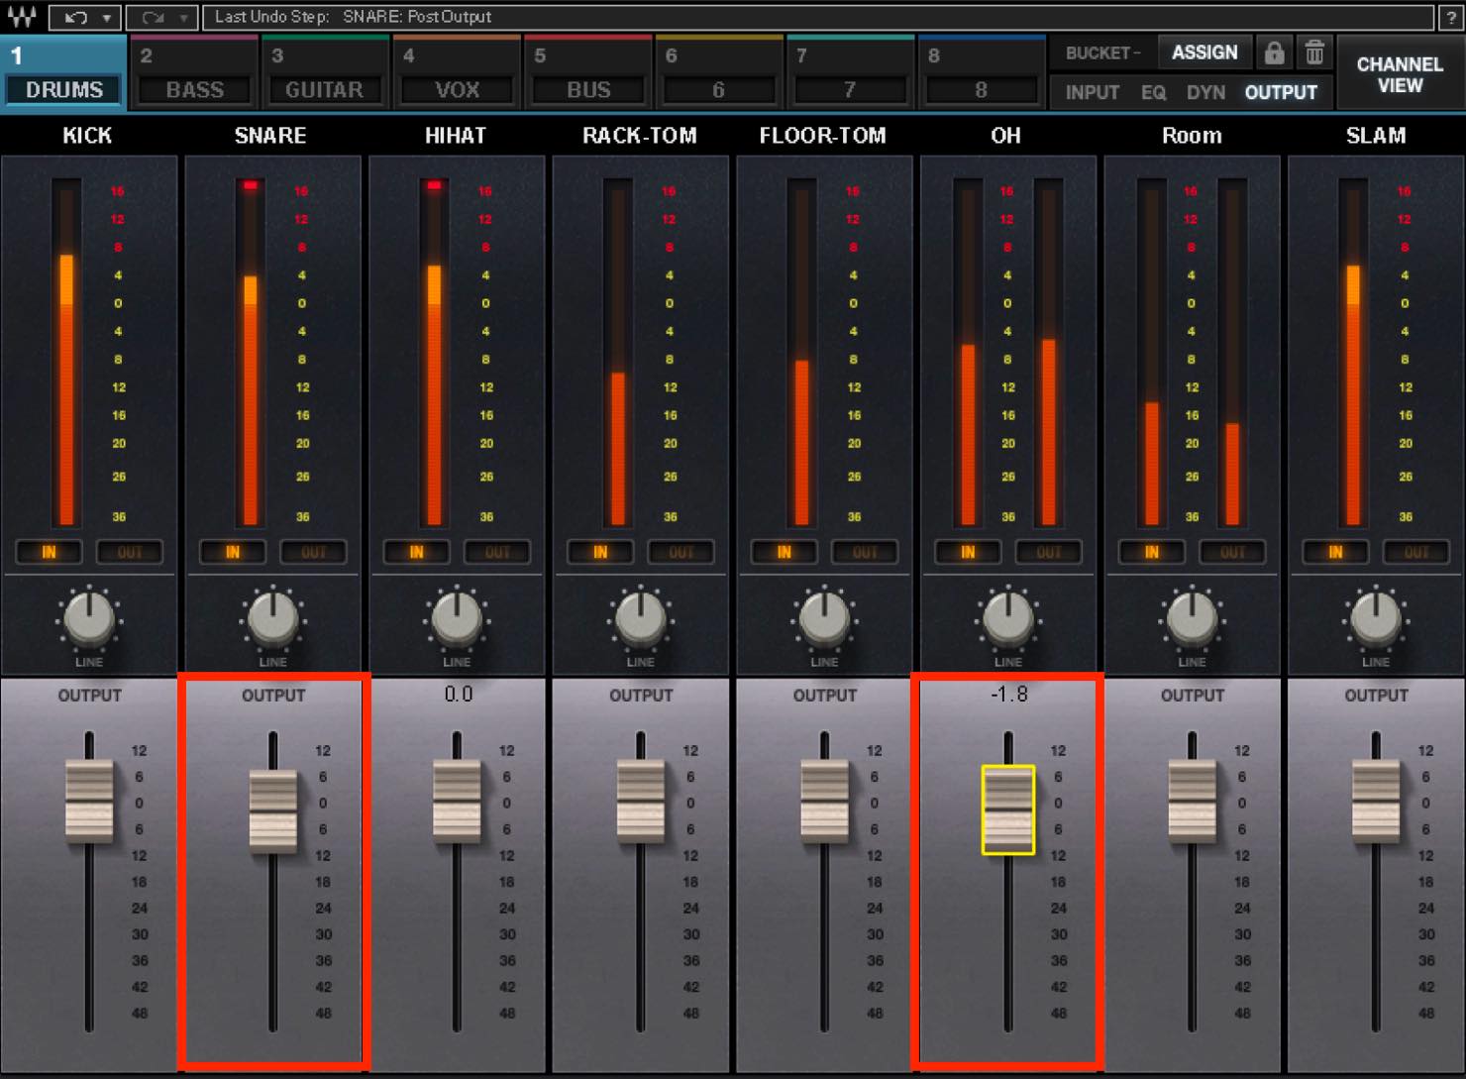This screenshot has height=1079, width=1466.
Task: Toggle the SNARE channel IN button
Action: [x=233, y=552]
